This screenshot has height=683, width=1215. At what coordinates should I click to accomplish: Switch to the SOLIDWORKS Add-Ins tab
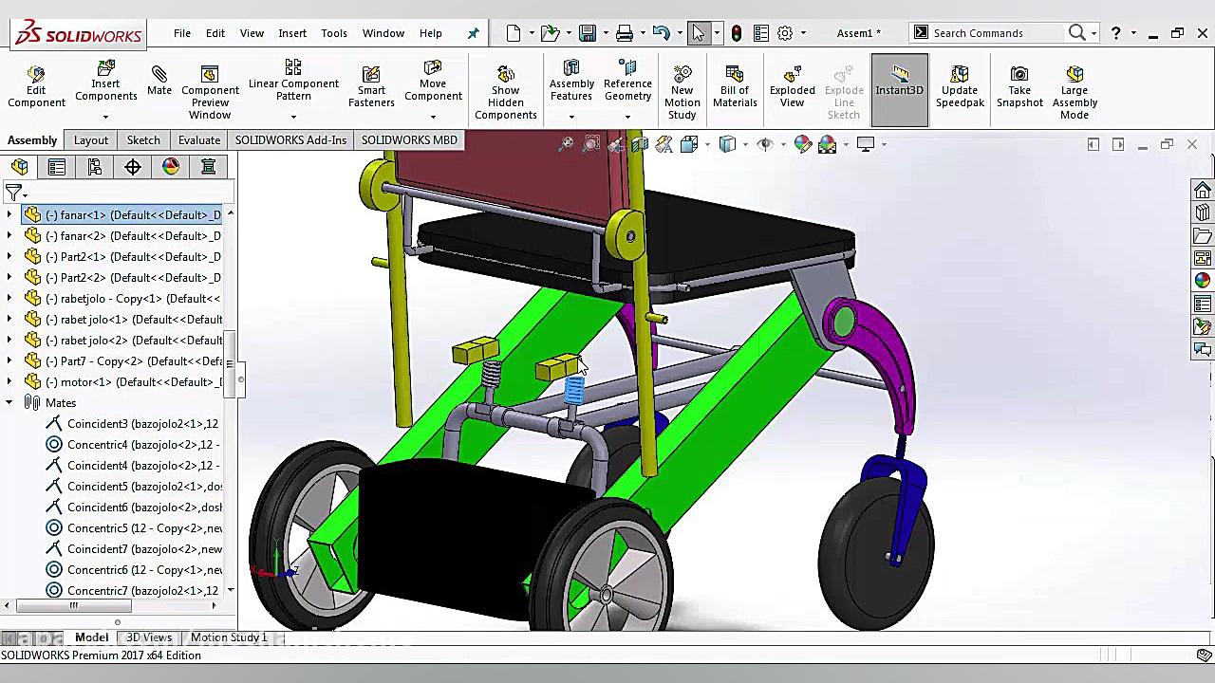coord(290,140)
